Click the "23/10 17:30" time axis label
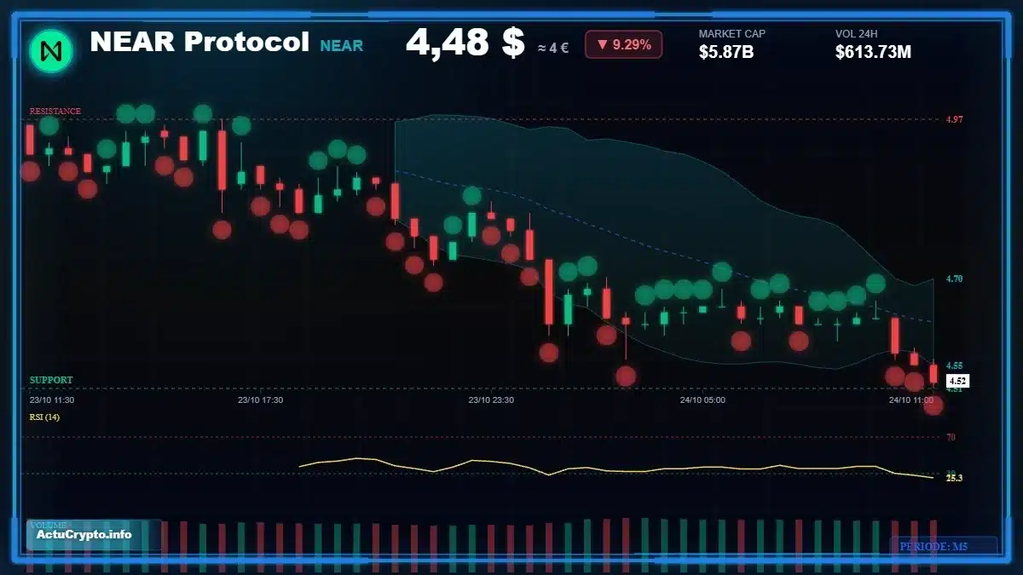1023x575 pixels. click(x=260, y=400)
